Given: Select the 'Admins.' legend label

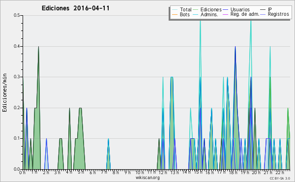Looking at the screenshot, I should pyautogui.click(x=209, y=14).
